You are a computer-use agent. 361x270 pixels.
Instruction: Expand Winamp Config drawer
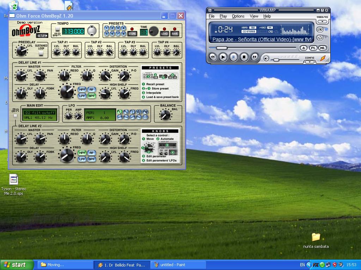(310, 62)
